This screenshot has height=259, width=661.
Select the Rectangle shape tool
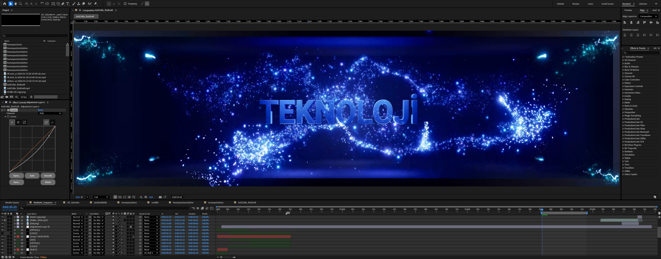[53, 4]
